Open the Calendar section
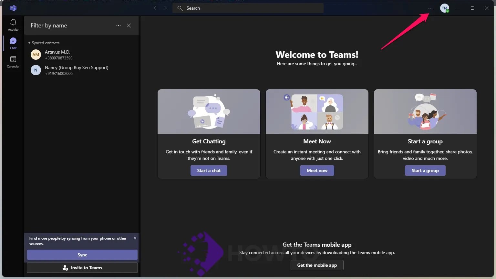This screenshot has height=279, width=496. [13, 62]
